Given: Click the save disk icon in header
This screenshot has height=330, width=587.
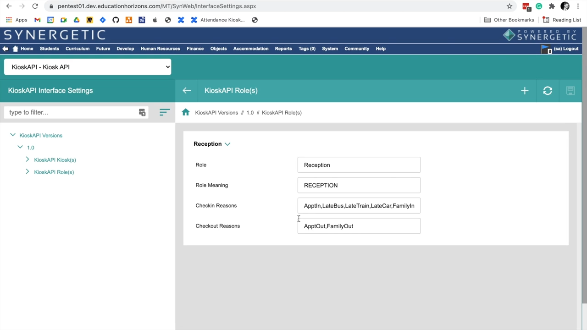Looking at the screenshot, I should tap(570, 91).
